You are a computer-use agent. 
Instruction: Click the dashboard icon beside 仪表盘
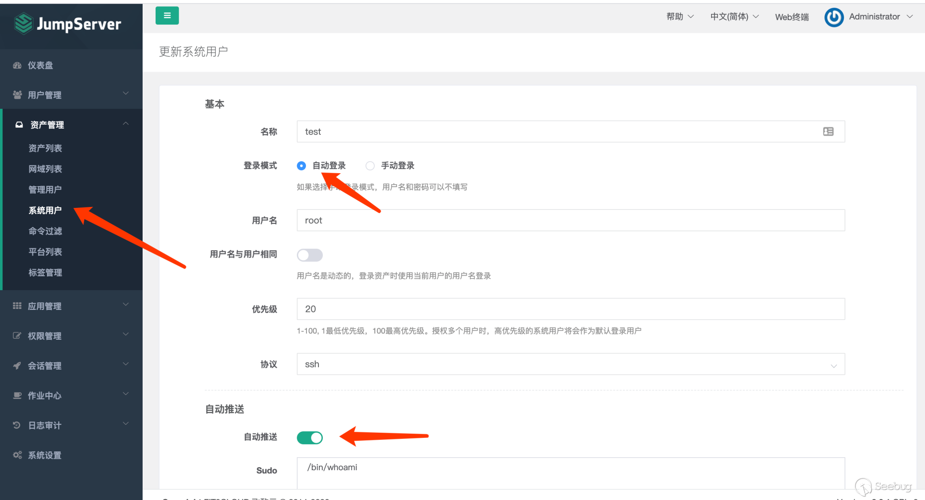17,65
